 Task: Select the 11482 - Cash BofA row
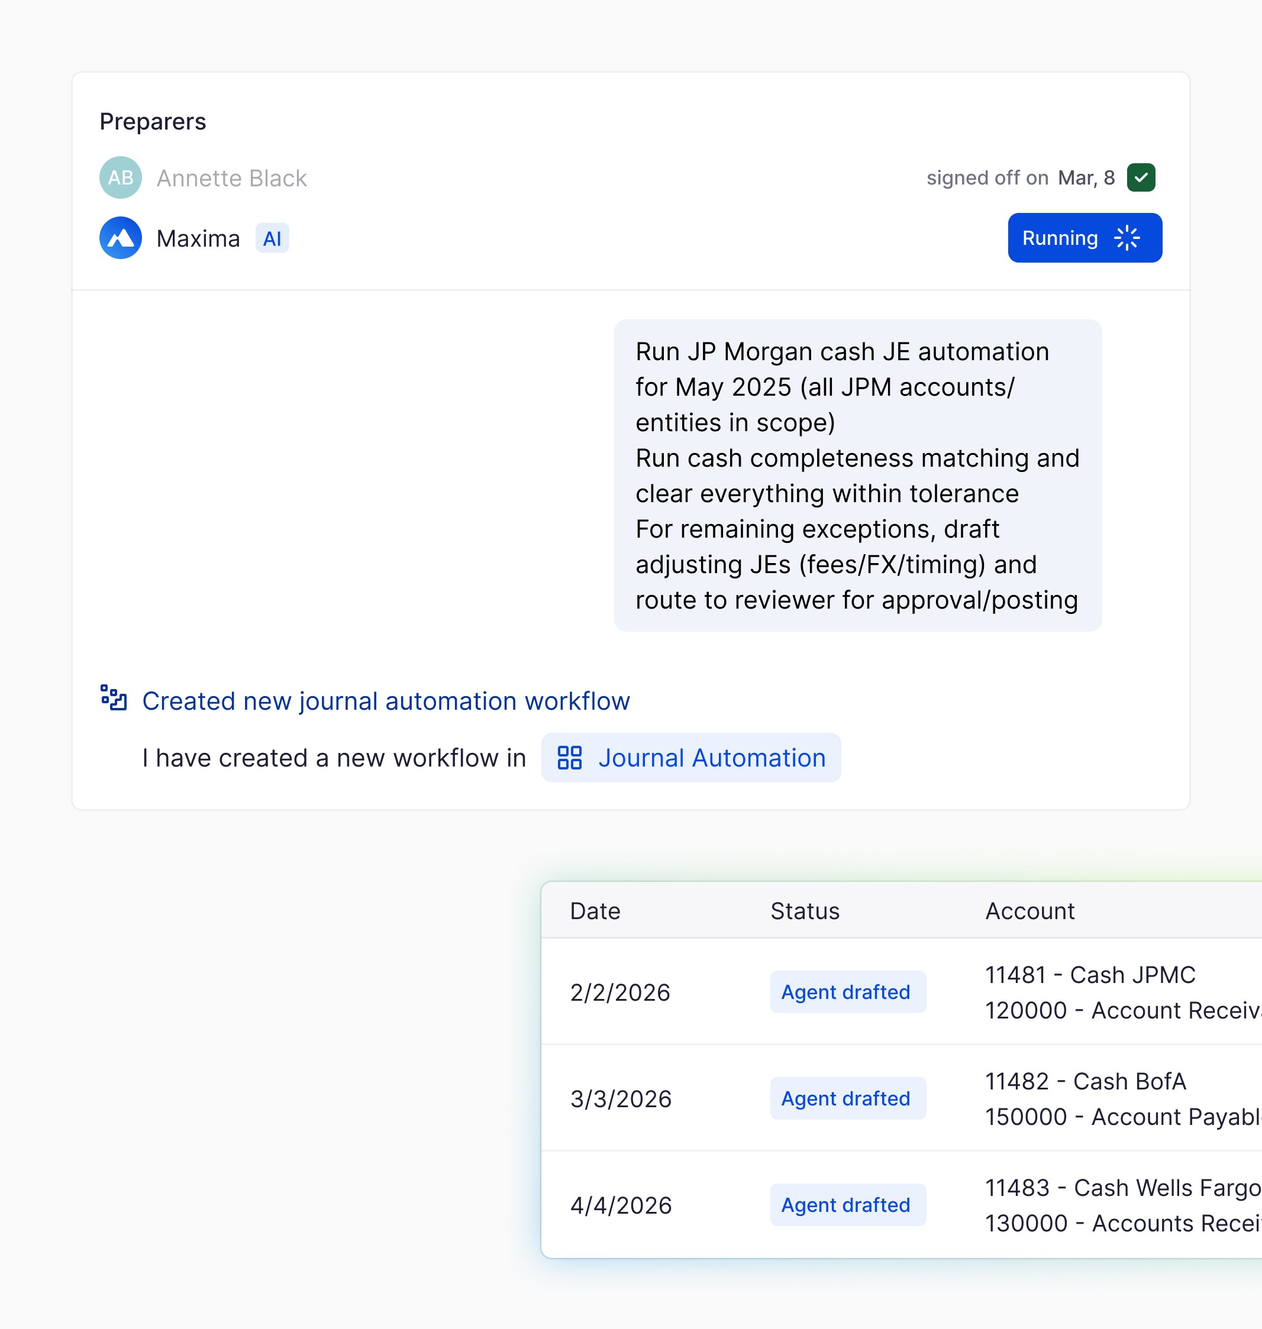coord(1085,1082)
